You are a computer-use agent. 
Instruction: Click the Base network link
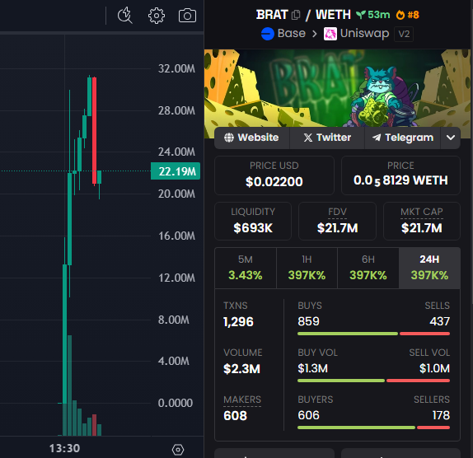(283, 34)
